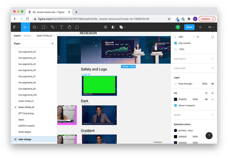Viewport: 228px width, 158px height.
Task: Select the Text tool in toolbar
Action: (61, 27)
